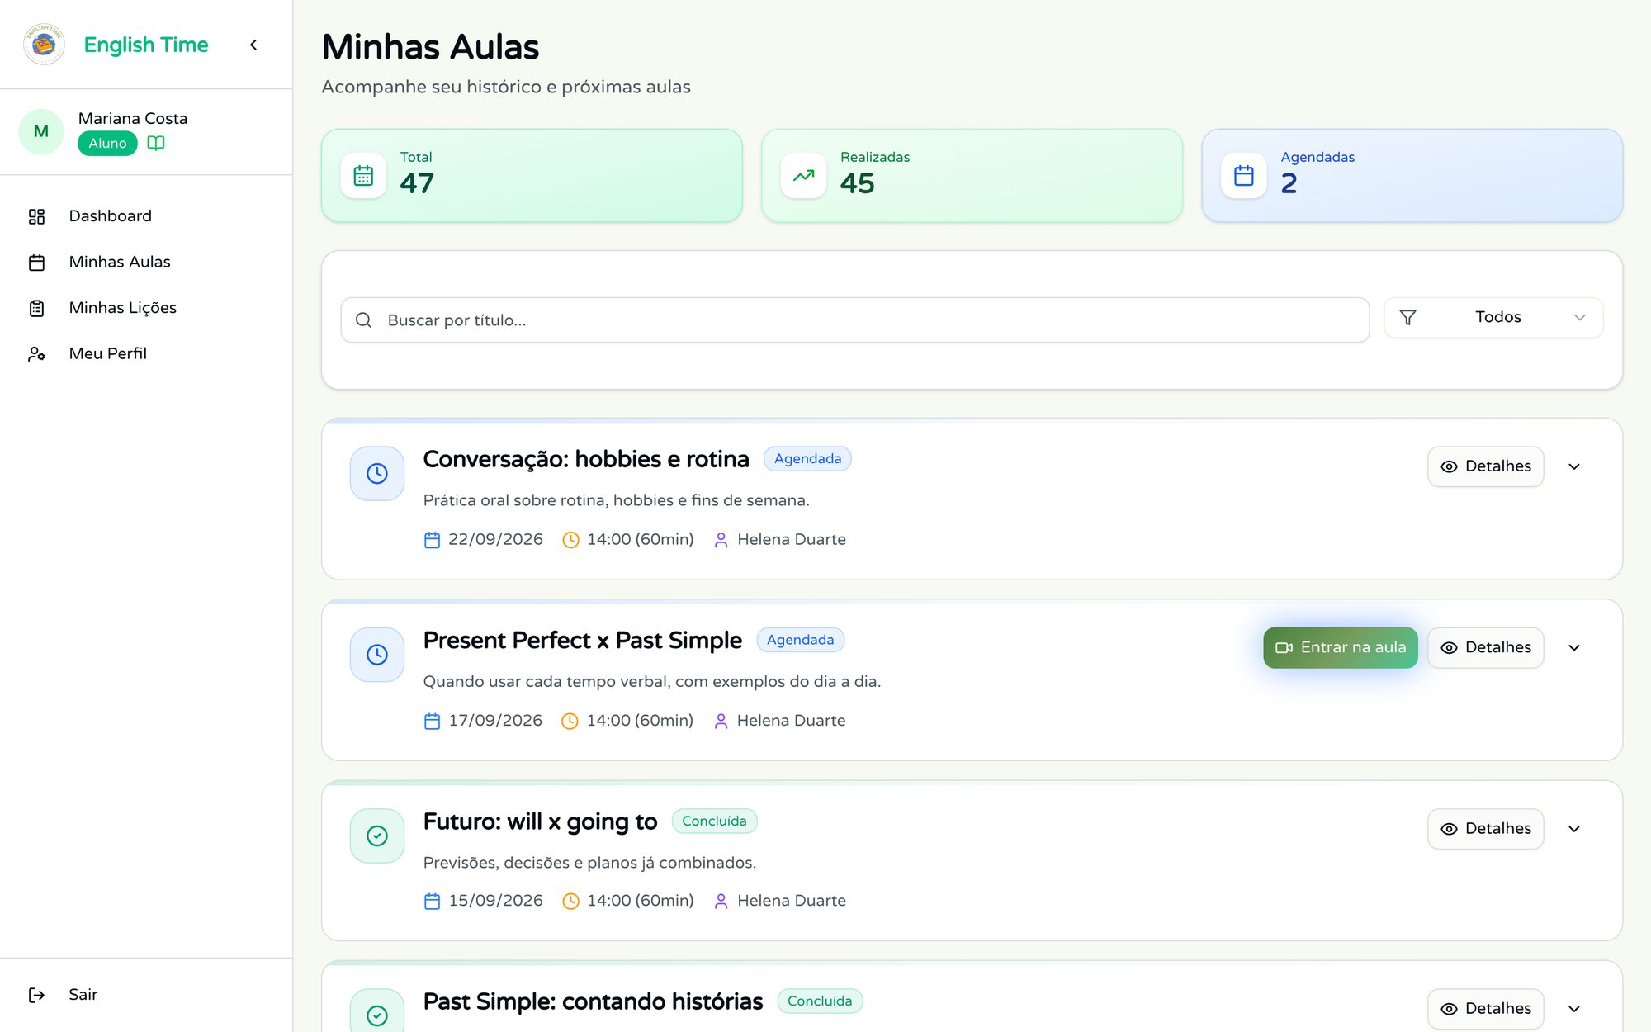Click the Total 47 summary card

tap(532, 175)
